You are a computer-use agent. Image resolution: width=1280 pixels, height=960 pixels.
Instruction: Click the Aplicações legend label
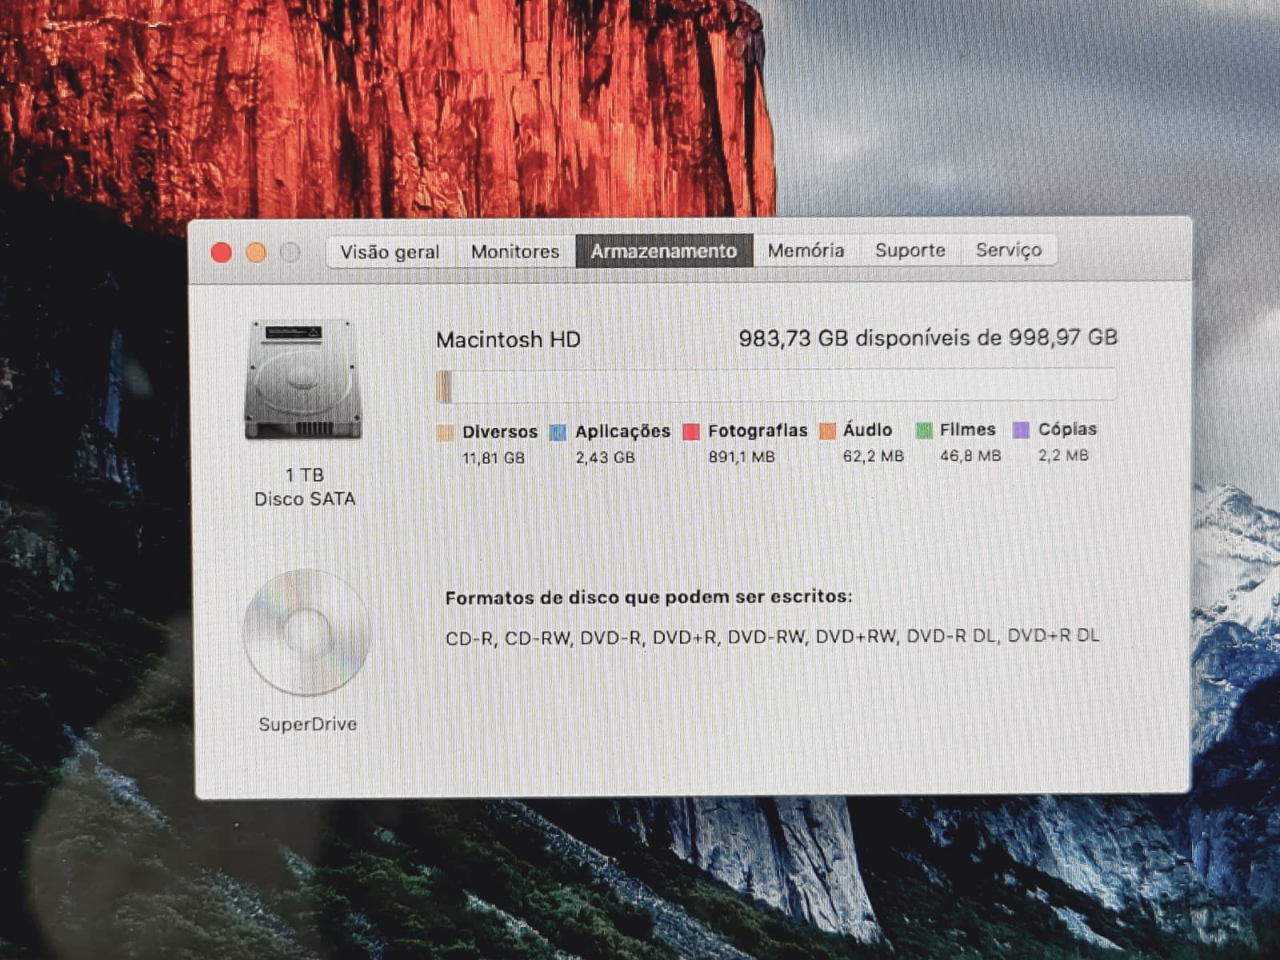pos(622,431)
